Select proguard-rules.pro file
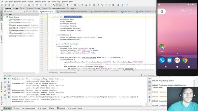198x111 pixels. tap(24, 28)
